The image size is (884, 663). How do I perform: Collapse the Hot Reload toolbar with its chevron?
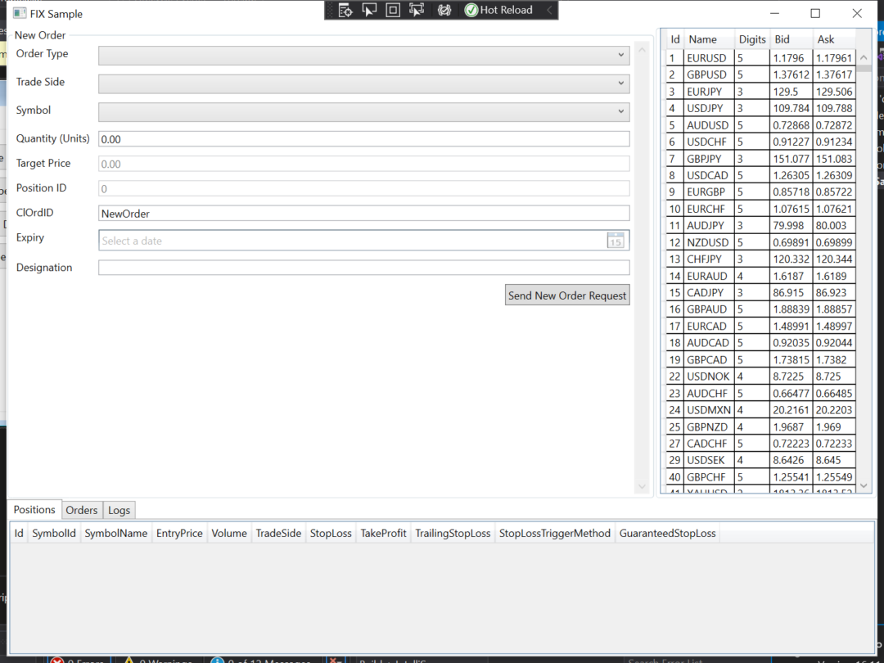point(550,10)
